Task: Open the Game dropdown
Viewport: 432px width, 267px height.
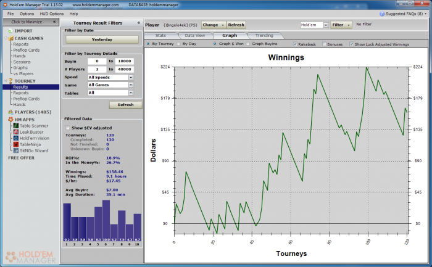Action: (131, 85)
